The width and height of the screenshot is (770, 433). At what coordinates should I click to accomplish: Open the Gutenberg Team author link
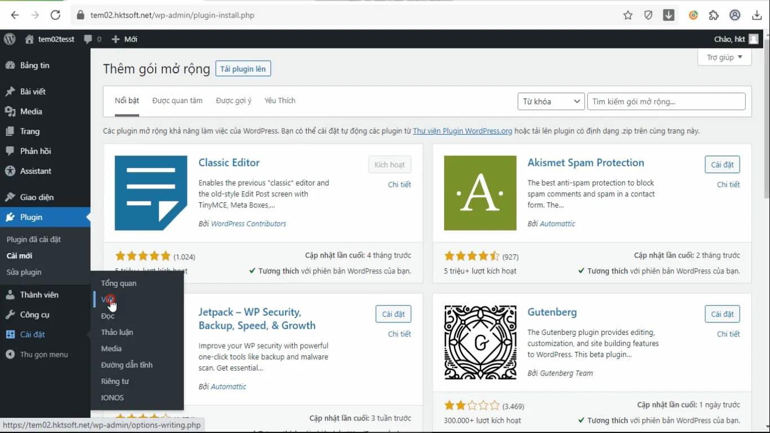[x=567, y=373]
